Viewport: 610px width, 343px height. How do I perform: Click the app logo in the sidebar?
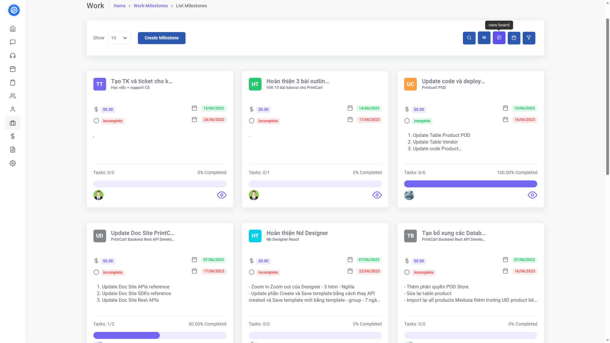(x=14, y=10)
